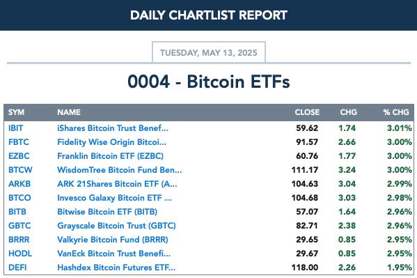
Task: Click the CLOSE column header
Action: tap(307, 112)
